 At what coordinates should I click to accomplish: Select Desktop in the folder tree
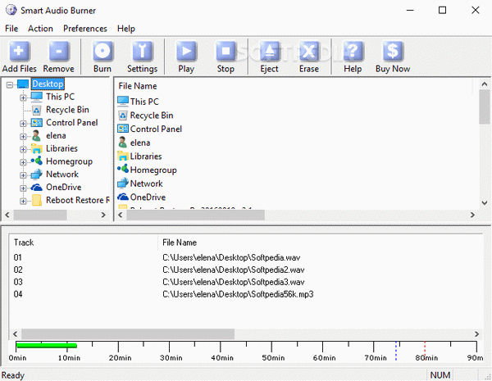point(48,84)
